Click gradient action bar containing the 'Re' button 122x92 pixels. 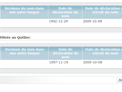pos(61,80)
